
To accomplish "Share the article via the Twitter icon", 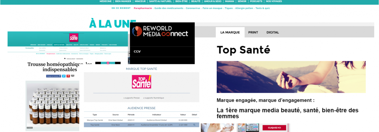I will pos(64,76).
